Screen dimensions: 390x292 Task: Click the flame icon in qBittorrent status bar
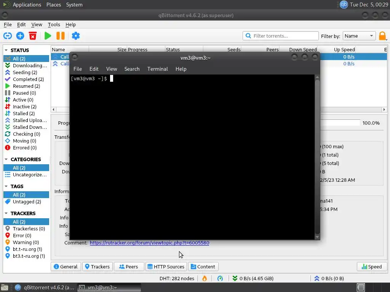tap(205, 278)
